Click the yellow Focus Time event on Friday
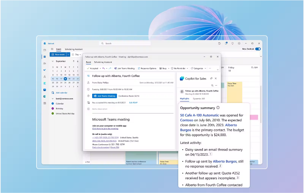The image size is (304, 193). tap(234, 92)
